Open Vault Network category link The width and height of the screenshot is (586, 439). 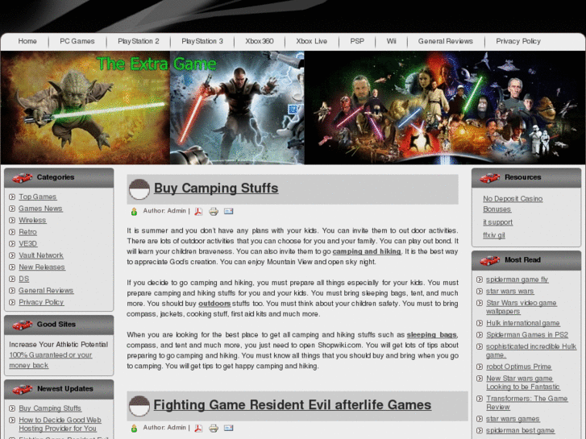41,255
